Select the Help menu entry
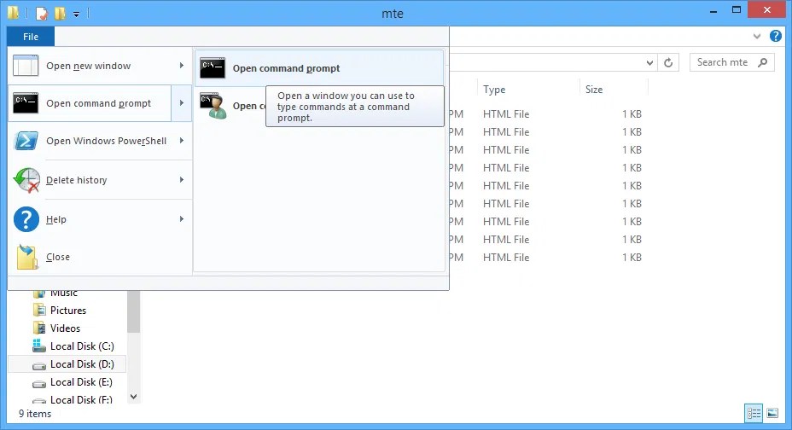 click(56, 219)
